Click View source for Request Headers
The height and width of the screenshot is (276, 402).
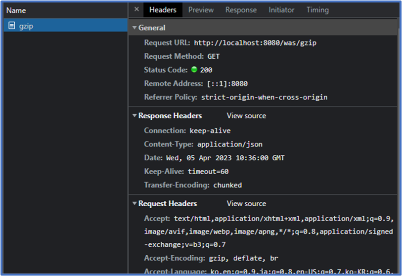click(246, 203)
